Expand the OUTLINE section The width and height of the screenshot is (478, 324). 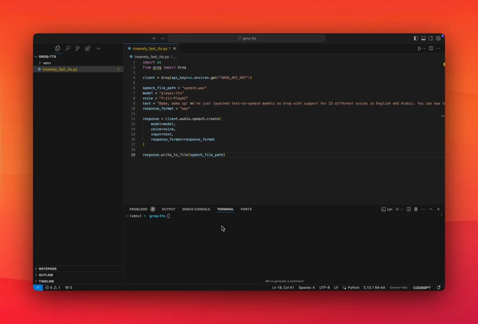click(46, 275)
